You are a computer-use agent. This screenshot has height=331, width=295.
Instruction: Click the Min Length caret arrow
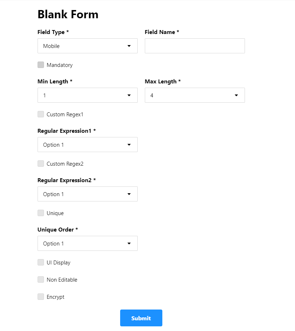(129, 95)
